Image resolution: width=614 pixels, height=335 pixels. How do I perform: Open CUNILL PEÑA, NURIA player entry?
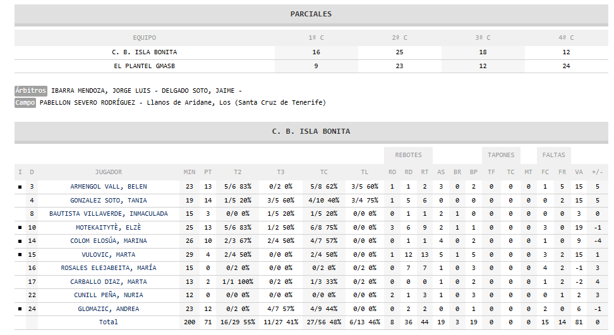click(x=108, y=295)
